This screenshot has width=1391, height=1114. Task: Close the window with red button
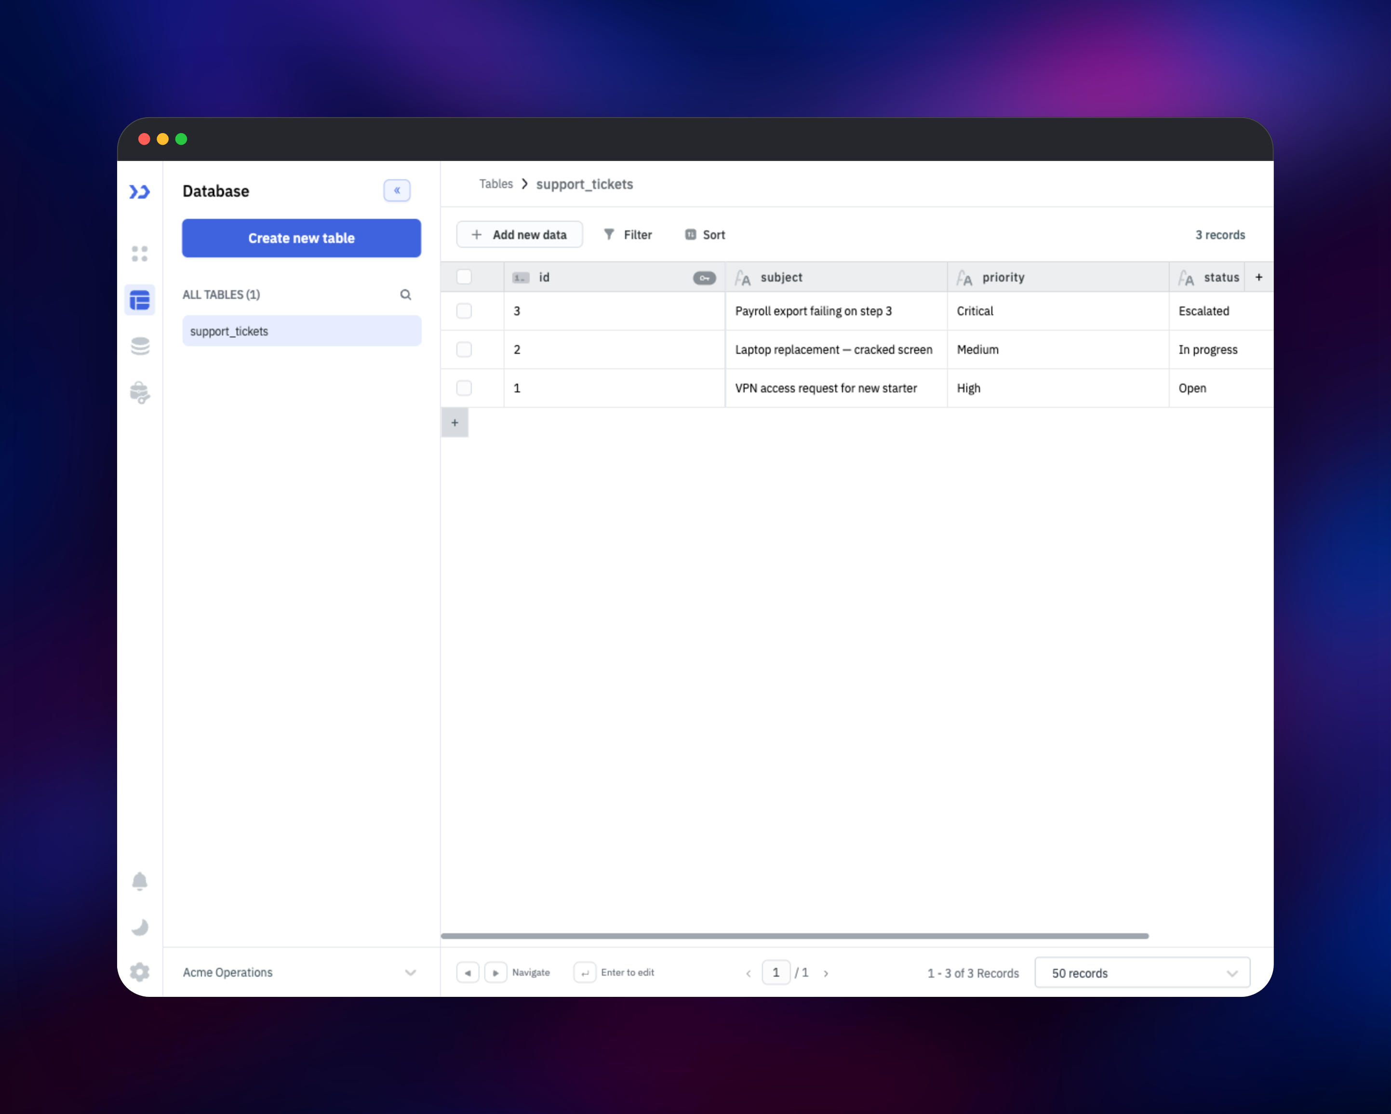[145, 139]
